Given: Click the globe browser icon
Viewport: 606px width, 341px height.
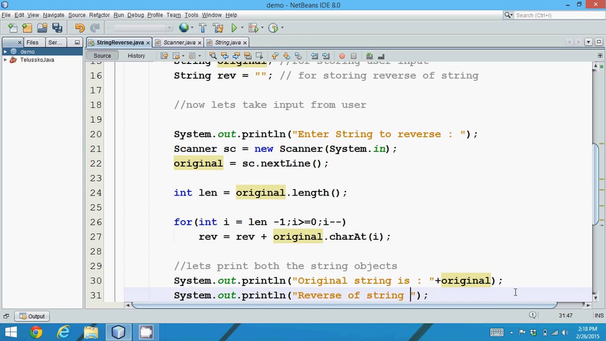Looking at the screenshot, I should click(184, 28).
